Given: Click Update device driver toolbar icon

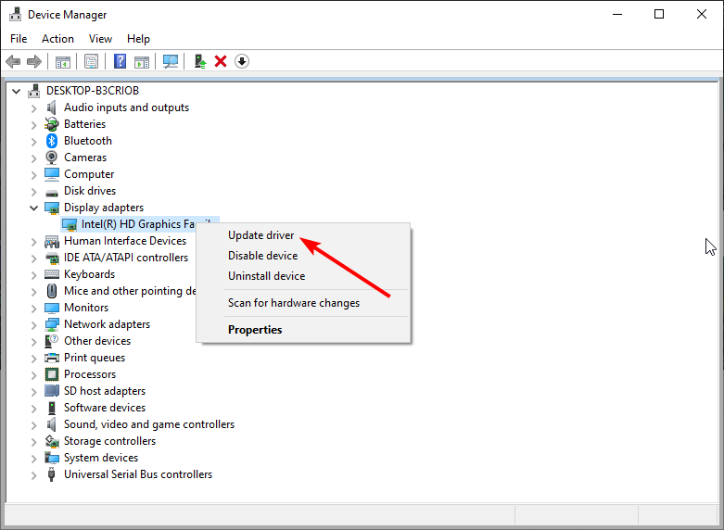Looking at the screenshot, I should coord(200,61).
